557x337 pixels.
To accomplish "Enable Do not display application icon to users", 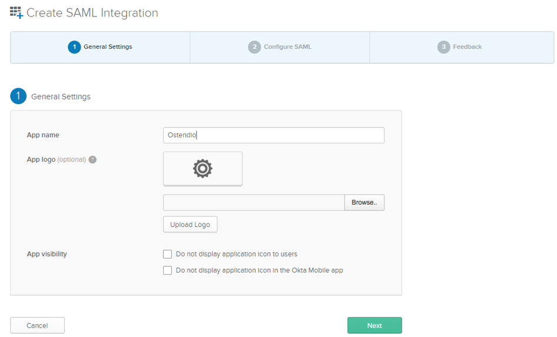I will 167,254.
